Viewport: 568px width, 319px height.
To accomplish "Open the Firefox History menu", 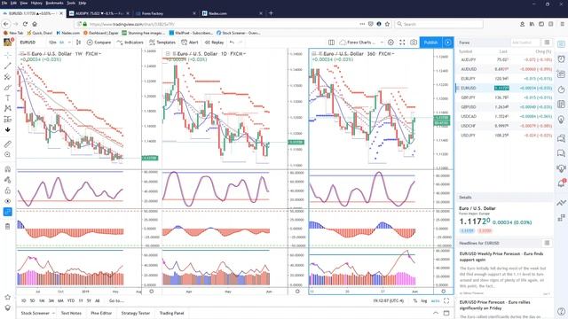I will (x=36, y=3).
